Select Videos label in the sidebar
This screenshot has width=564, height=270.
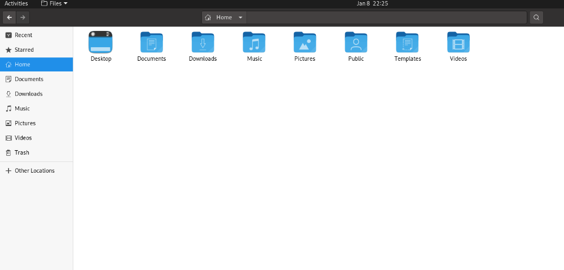[x=23, y=138]
